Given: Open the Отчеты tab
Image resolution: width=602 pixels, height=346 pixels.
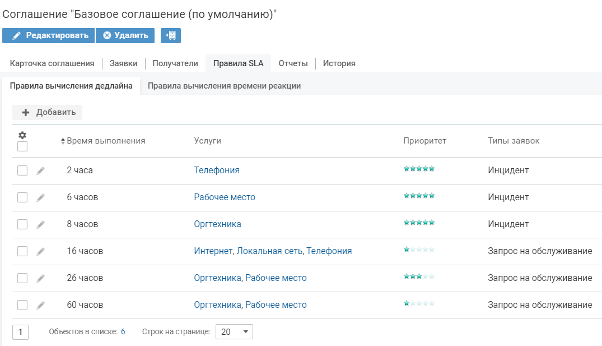Looking at the screenshot, I should tap(293, 63).
